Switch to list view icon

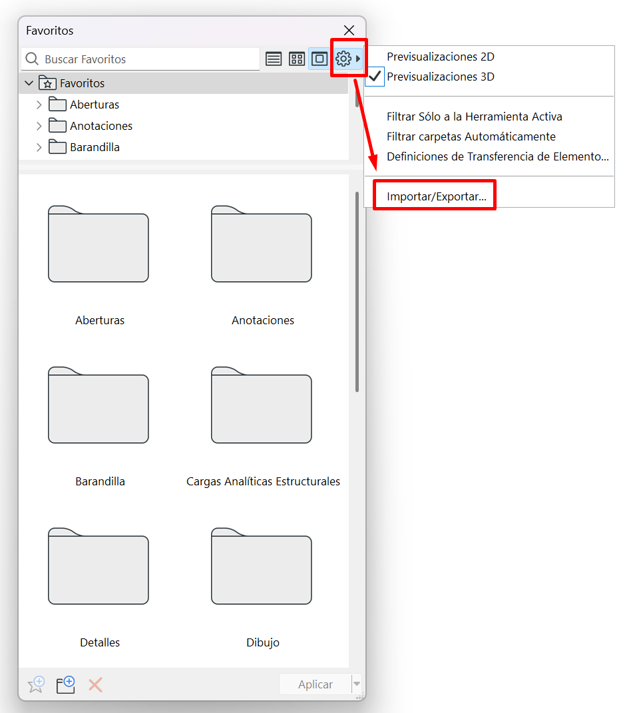[x=274, y=59]
